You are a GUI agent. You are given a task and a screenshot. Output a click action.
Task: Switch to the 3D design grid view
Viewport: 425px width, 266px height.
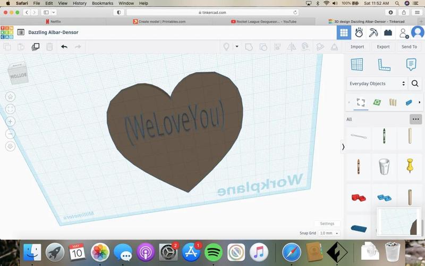[x=344, y=32]
